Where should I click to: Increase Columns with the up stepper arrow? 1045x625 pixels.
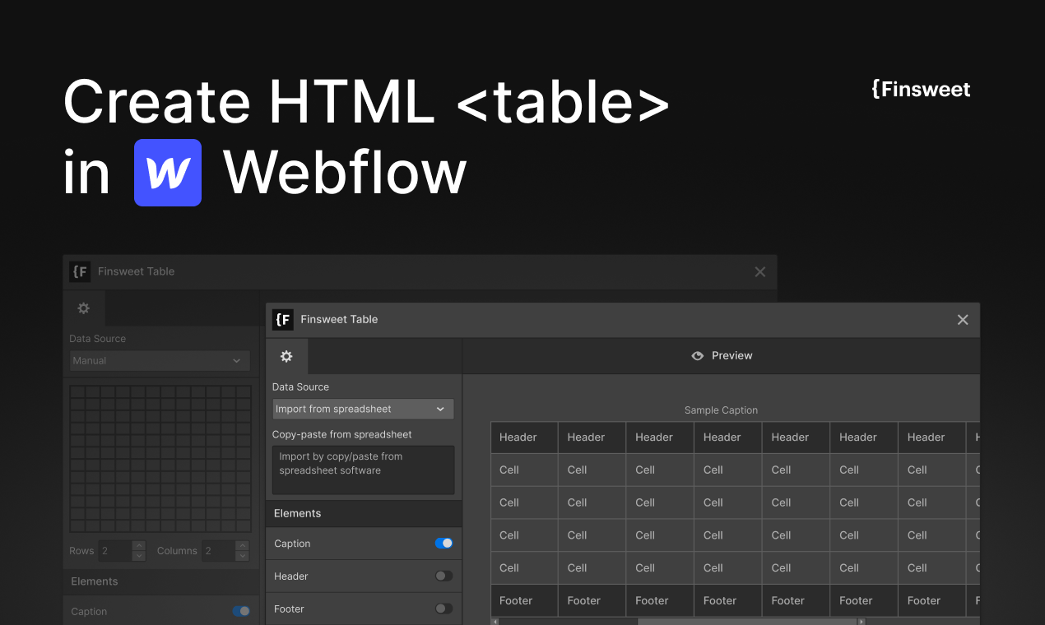[x=243, y=546]
